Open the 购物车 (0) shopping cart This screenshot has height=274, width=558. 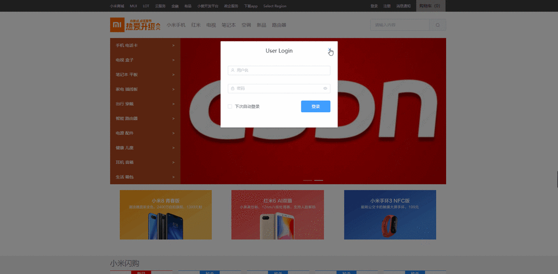(431, 5)
